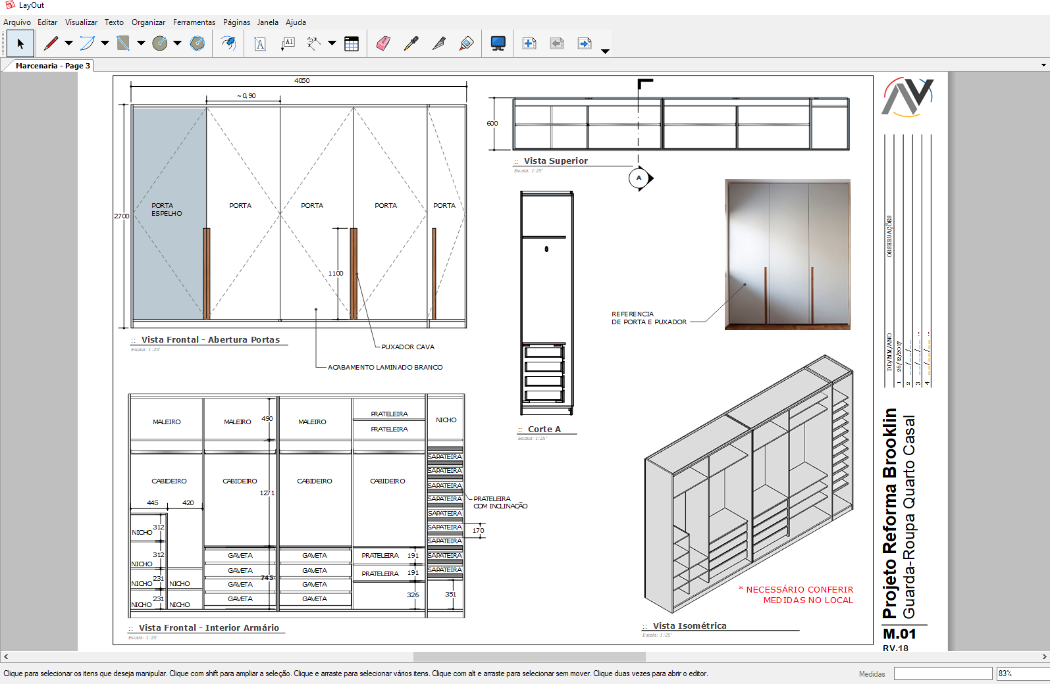Open the Rectangle tool dropdown arrow
This screenshot has height=684, width=1050.
[x=141, y=43]
